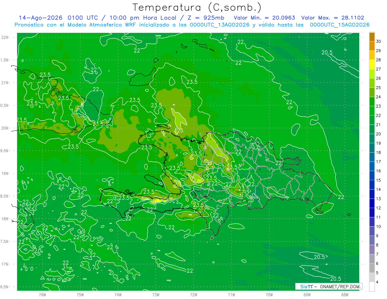
Task: Click the purple color bar segment between 7 and 8
Action: point(372,250)
